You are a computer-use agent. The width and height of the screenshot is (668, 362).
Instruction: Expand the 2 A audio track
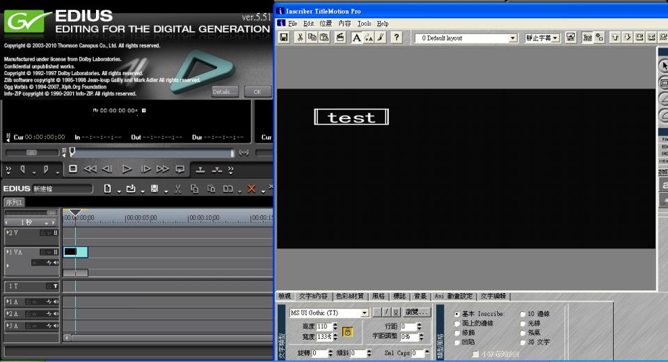(8, 313)
